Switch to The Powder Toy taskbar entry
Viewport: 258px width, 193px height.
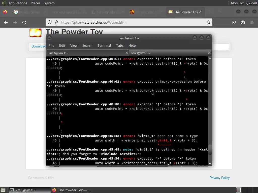71,190
